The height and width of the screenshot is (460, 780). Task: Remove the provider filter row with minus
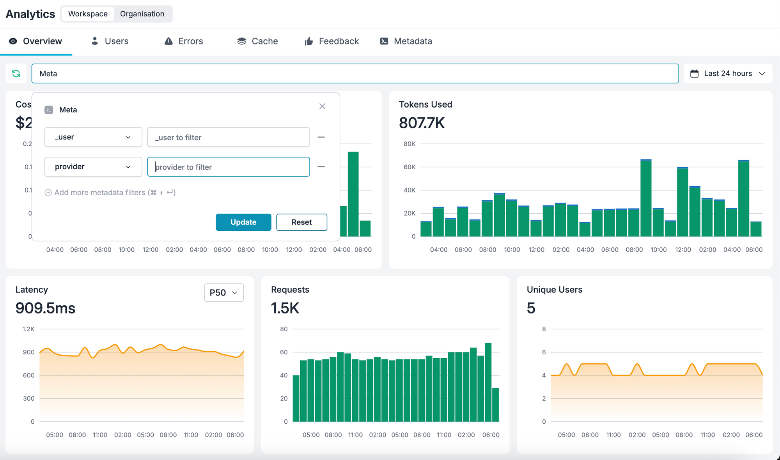click(x=321, y=167)
